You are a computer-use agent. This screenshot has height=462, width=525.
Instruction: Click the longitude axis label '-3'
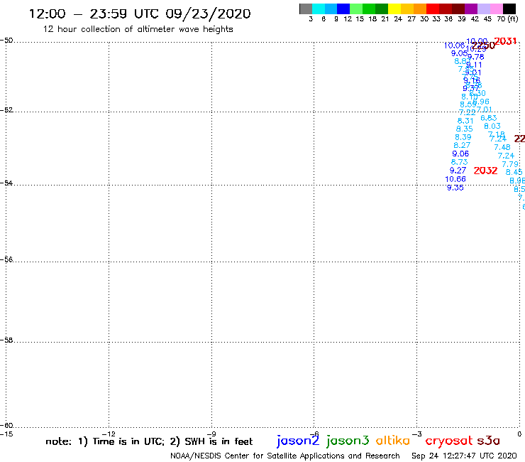[x=417, y=434]
